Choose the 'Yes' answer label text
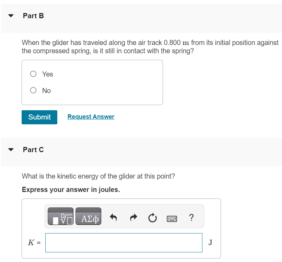The width and height of the screenshot is (282, 262). point(48,74)
